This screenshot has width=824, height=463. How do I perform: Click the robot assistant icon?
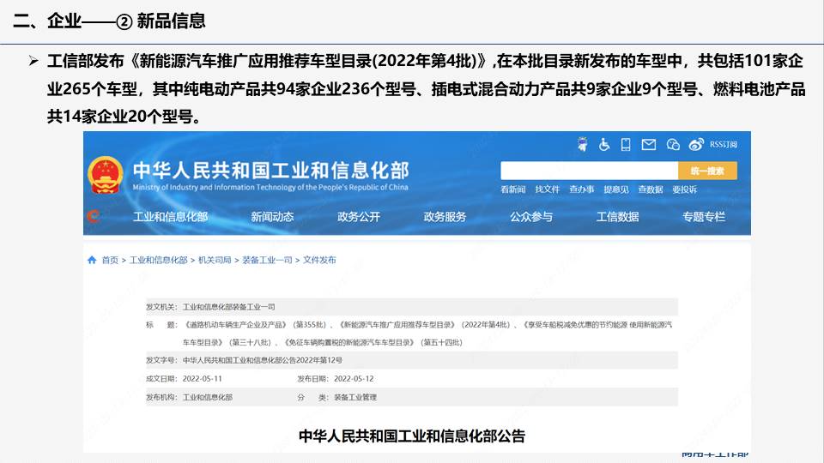582,144
